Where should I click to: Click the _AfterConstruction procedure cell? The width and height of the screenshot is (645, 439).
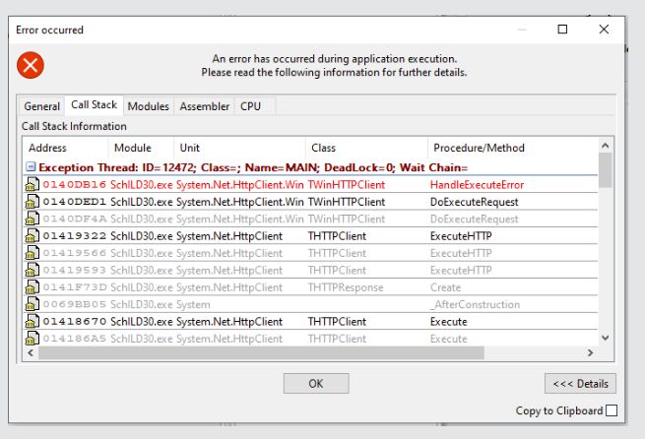[x=475, y=304]
